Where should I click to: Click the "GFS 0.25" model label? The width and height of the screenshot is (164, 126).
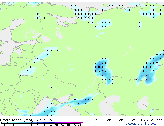(44, 120)
